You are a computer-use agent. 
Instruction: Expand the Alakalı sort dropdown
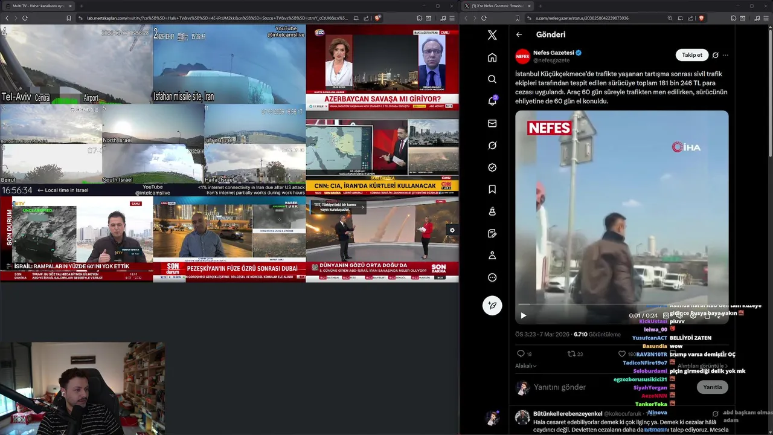(x=525, y=366)
